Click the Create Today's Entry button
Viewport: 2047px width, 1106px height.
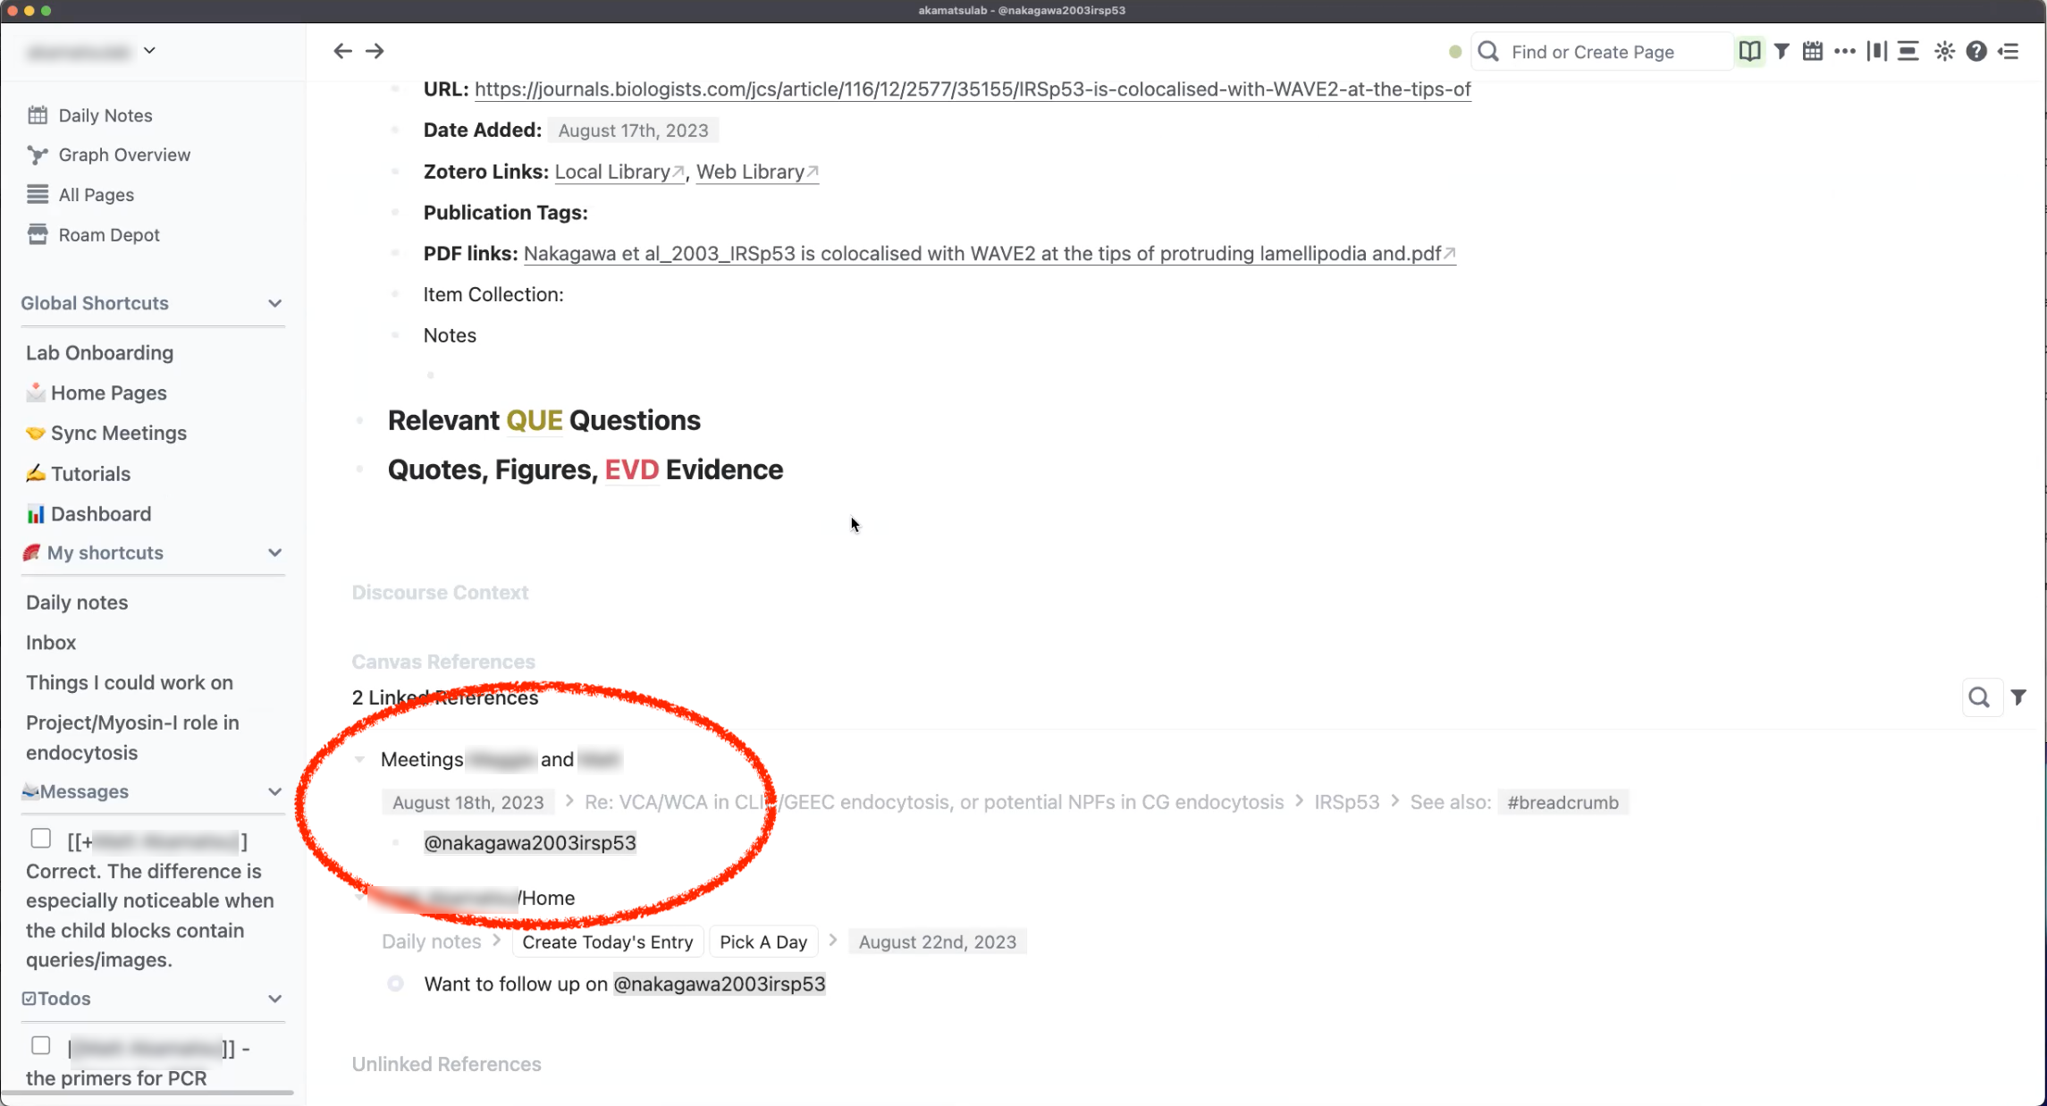pyautogui.click(x=608, y=941)
